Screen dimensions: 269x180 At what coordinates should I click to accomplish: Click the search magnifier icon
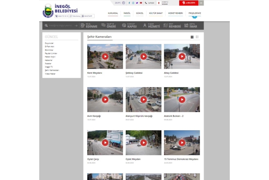point(46,25)
